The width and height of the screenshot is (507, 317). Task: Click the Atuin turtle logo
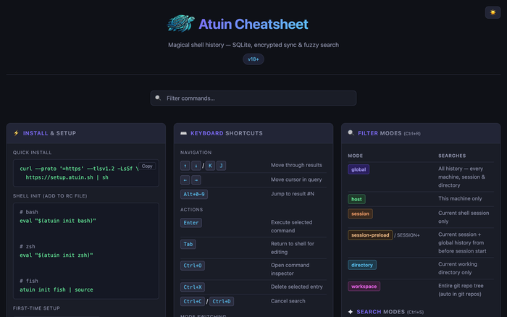pos(180,24)
